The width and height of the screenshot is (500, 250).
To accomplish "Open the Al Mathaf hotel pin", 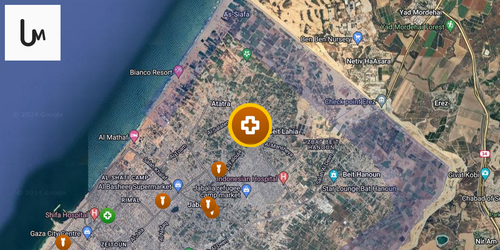I will [x=134, y=136].
